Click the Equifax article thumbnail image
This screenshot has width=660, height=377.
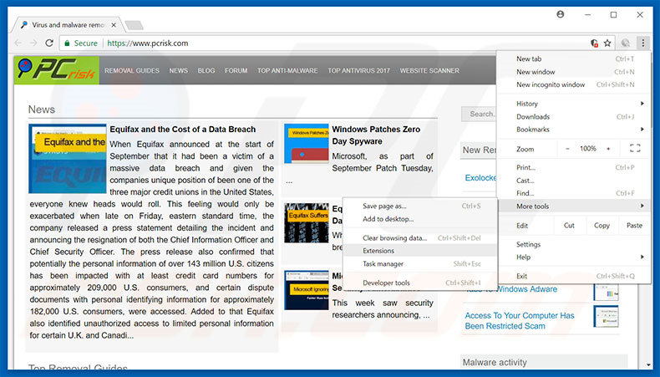click(x=68, y=158)
